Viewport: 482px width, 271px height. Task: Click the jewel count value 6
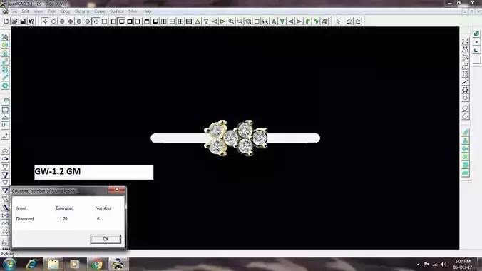click(98, 219)
